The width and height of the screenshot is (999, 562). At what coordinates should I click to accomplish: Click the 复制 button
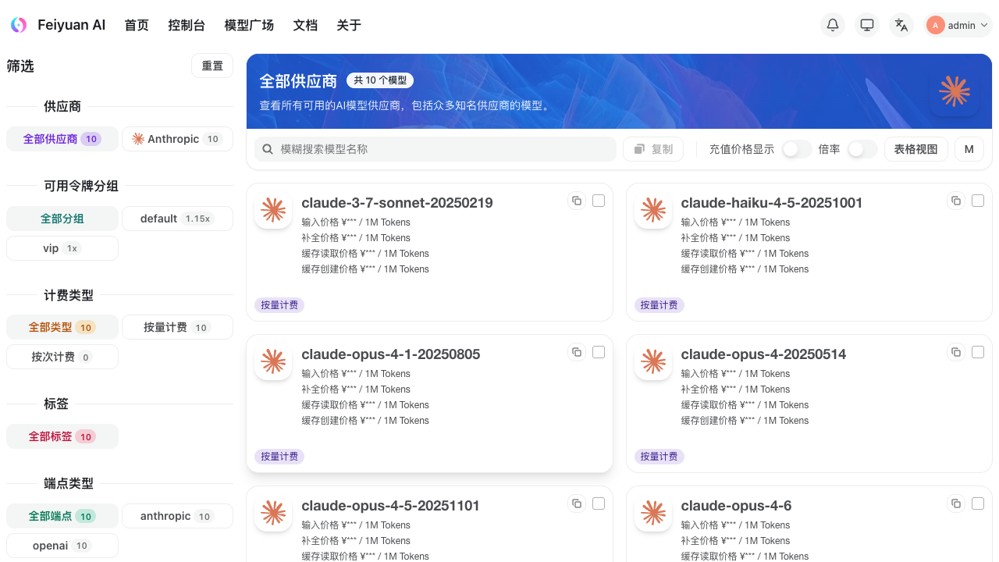pos(653,149)
